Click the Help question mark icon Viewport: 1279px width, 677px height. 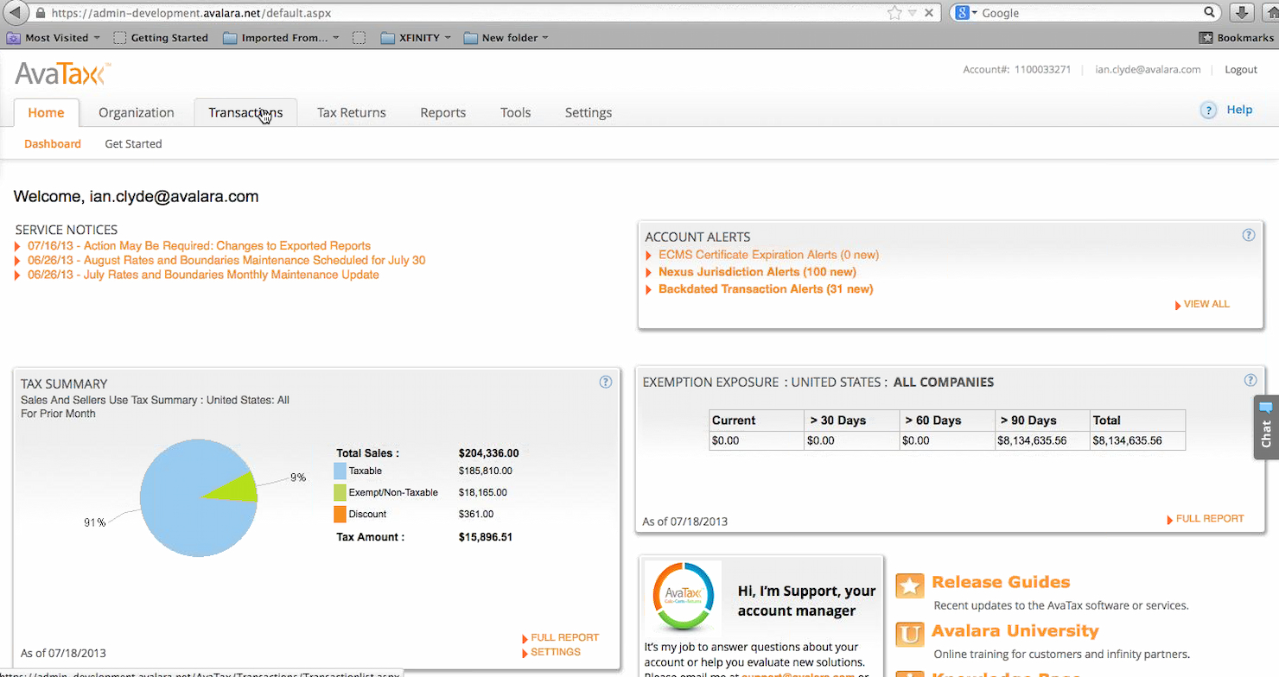1208,110
